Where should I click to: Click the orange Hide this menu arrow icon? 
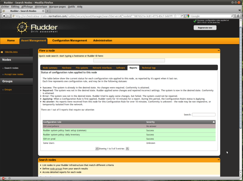(x=2, y=52)
